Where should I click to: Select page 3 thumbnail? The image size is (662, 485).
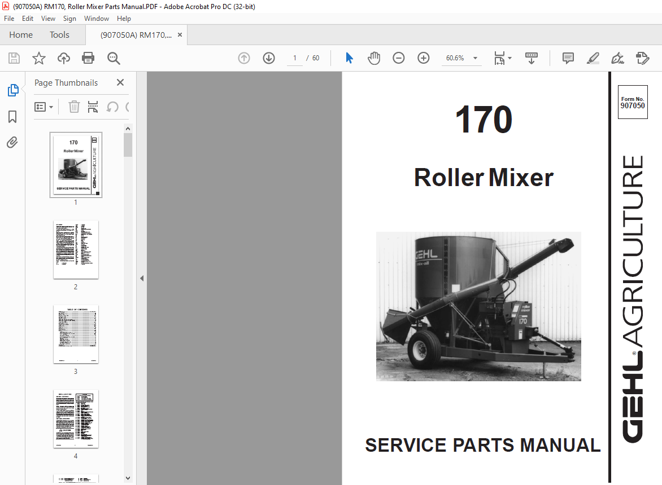[x=76, y=334]
